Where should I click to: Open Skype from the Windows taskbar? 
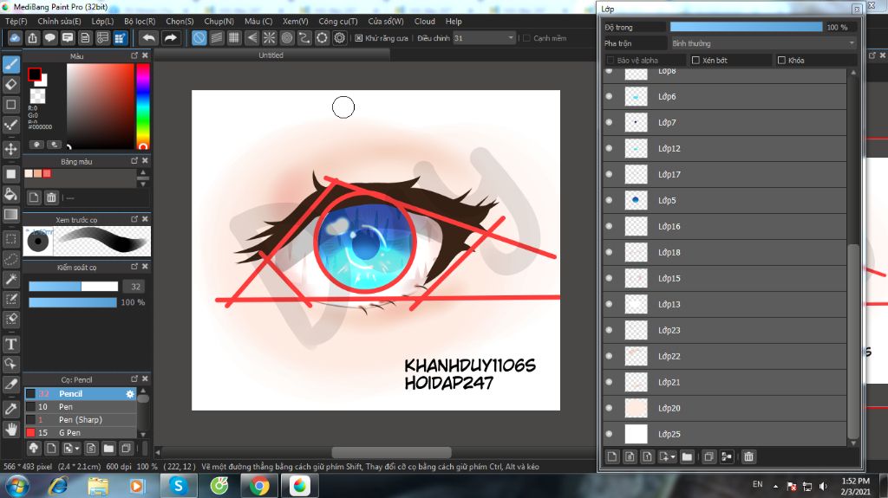(179, 486)
